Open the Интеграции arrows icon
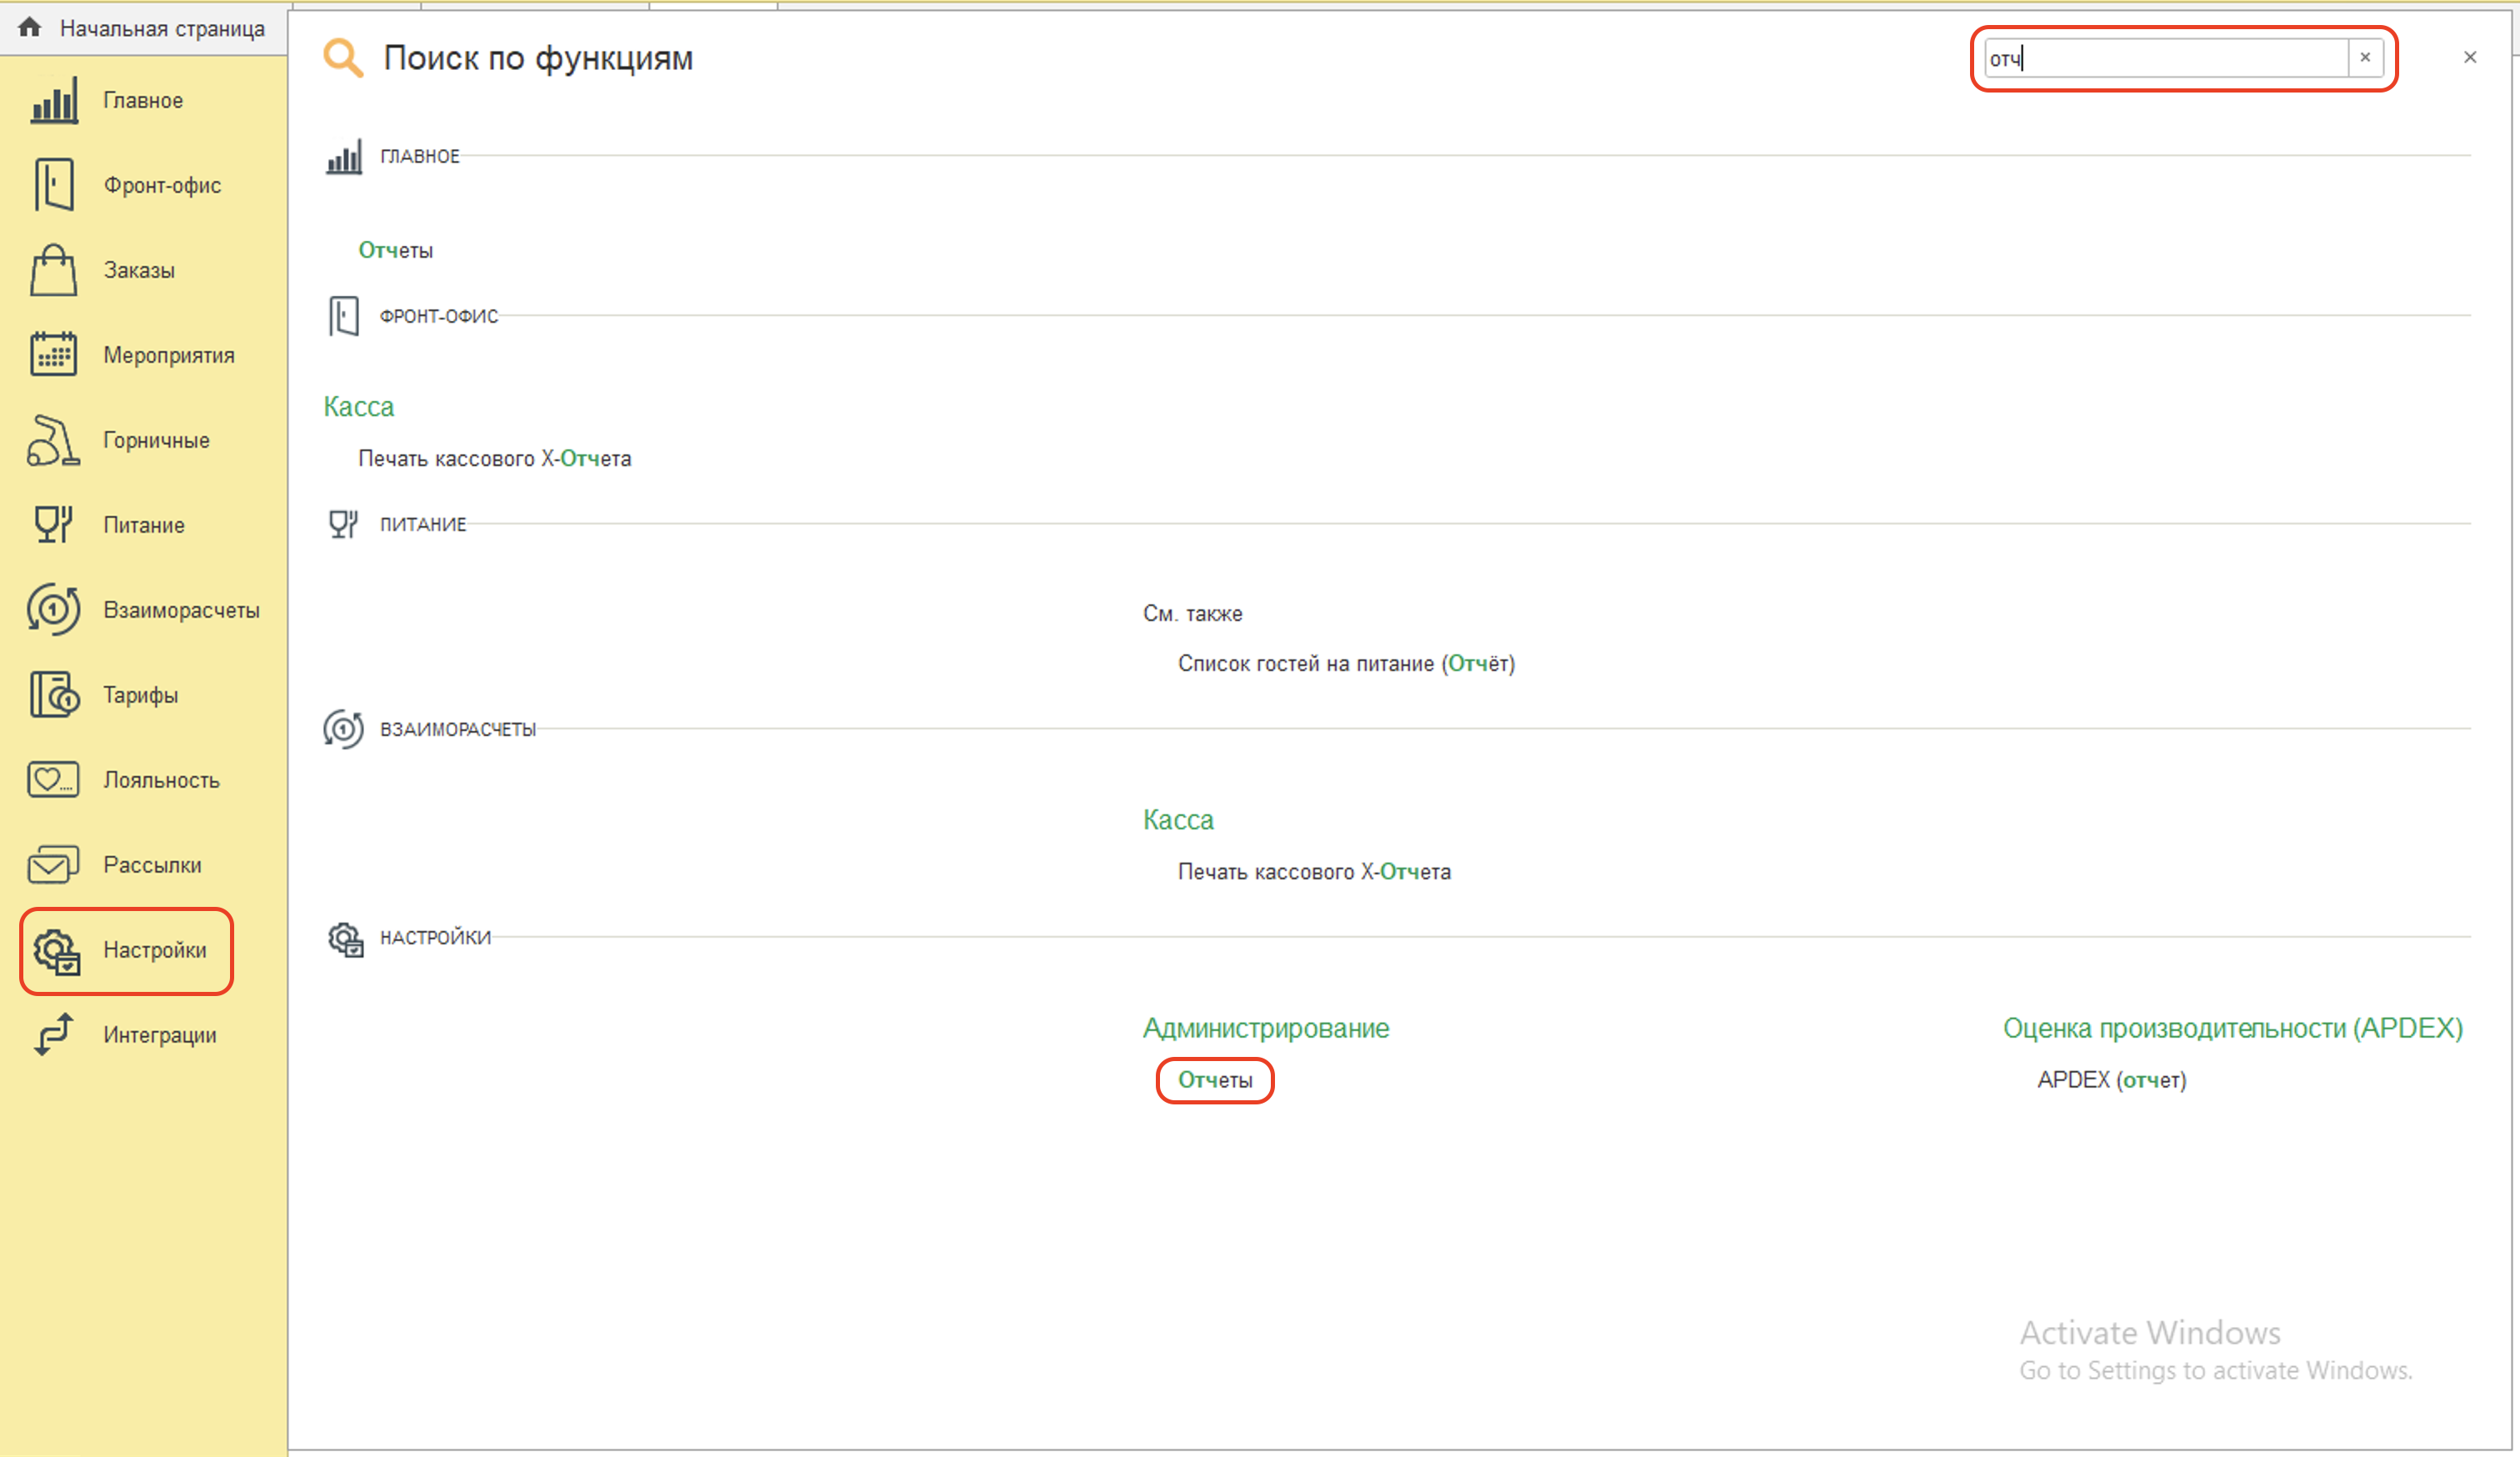2520x1457 pixels. [54, 1034]
